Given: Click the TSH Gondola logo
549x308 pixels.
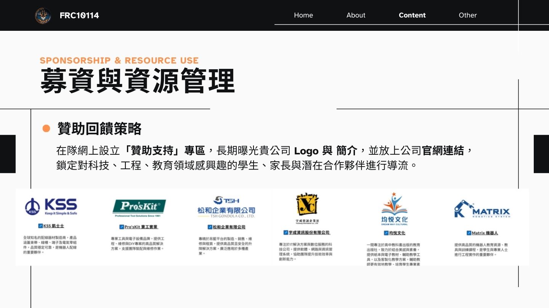Looking at the screenshot, I should 226,206.
